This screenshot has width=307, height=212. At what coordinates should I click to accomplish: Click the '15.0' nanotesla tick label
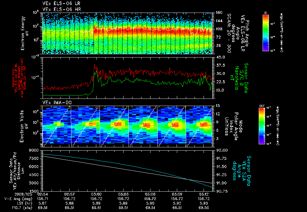220,90
